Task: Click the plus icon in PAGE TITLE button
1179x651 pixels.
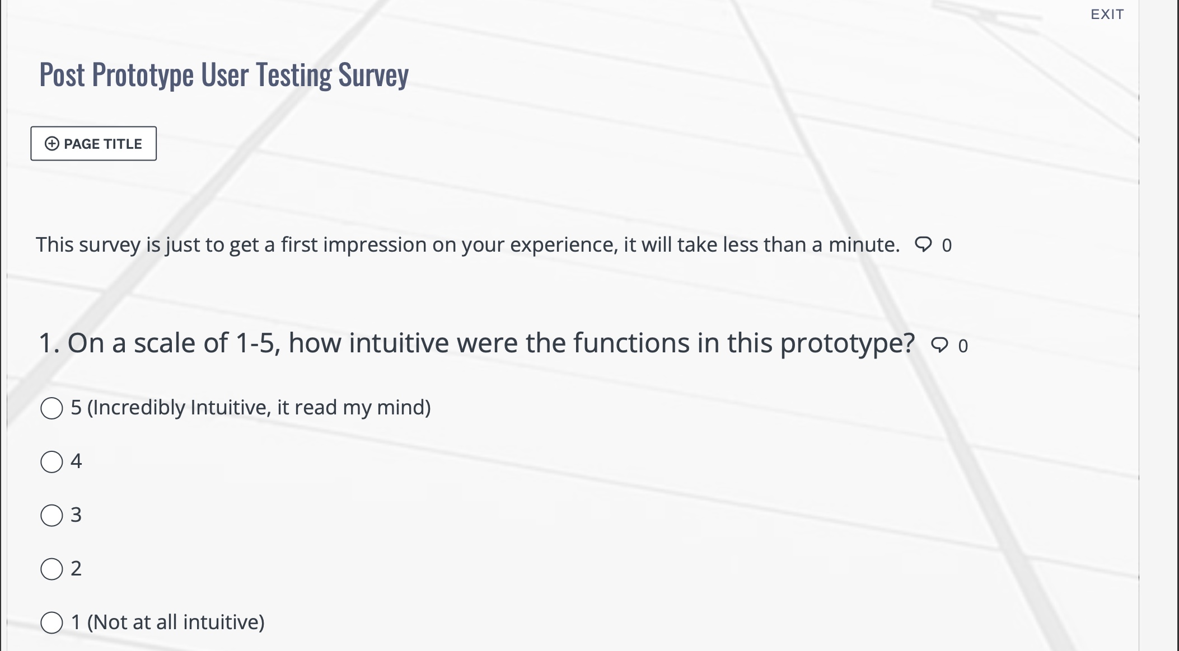Action: pyautogui.click(x=52, y=144)
